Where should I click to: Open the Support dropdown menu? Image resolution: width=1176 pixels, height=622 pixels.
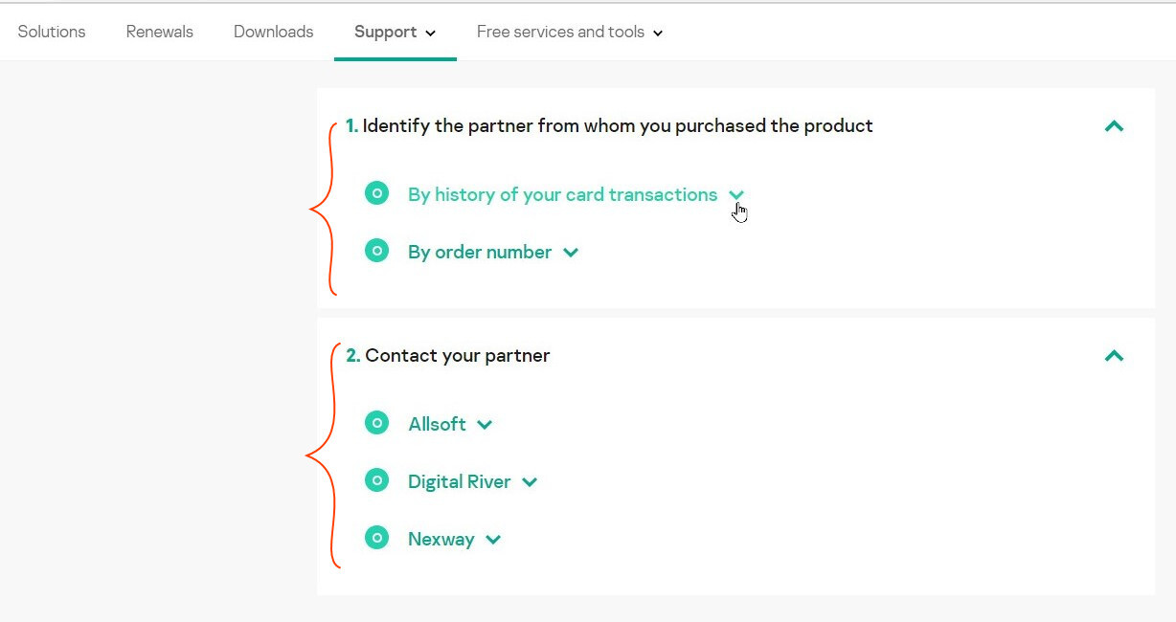click(396, 32)
